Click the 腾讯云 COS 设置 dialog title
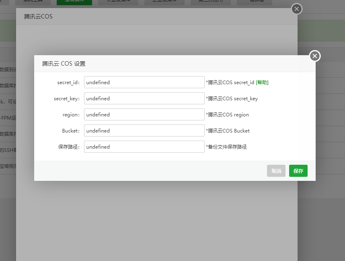Image resolution: width=345 pixels, height=261 pixels. (64, 64)
